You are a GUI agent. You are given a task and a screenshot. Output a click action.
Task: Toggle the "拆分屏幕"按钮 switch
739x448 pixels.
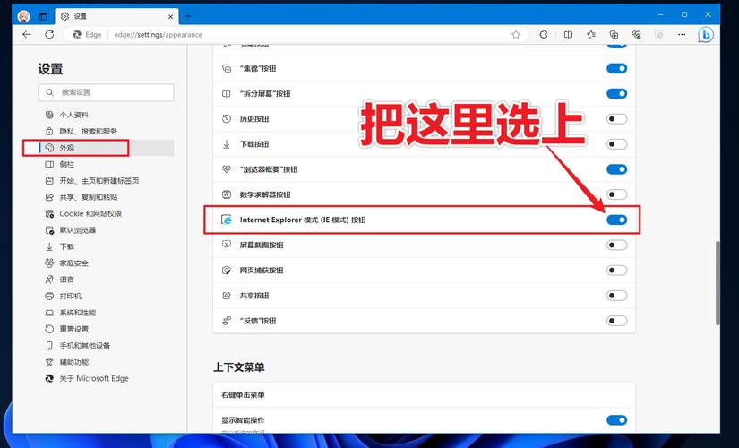pyautogui.click(x=616, y=93)
